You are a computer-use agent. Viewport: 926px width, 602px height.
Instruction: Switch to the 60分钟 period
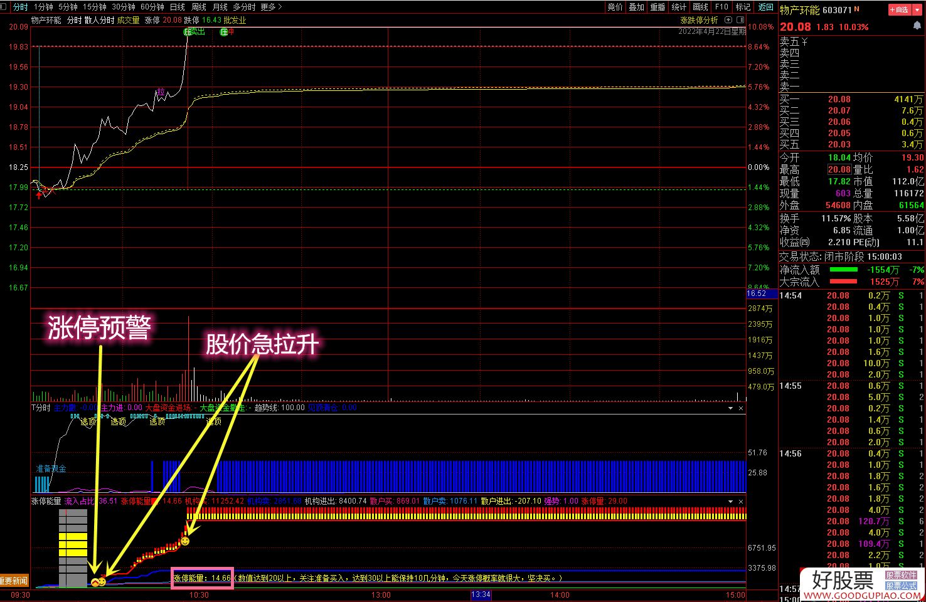click(x=152, y=7)
